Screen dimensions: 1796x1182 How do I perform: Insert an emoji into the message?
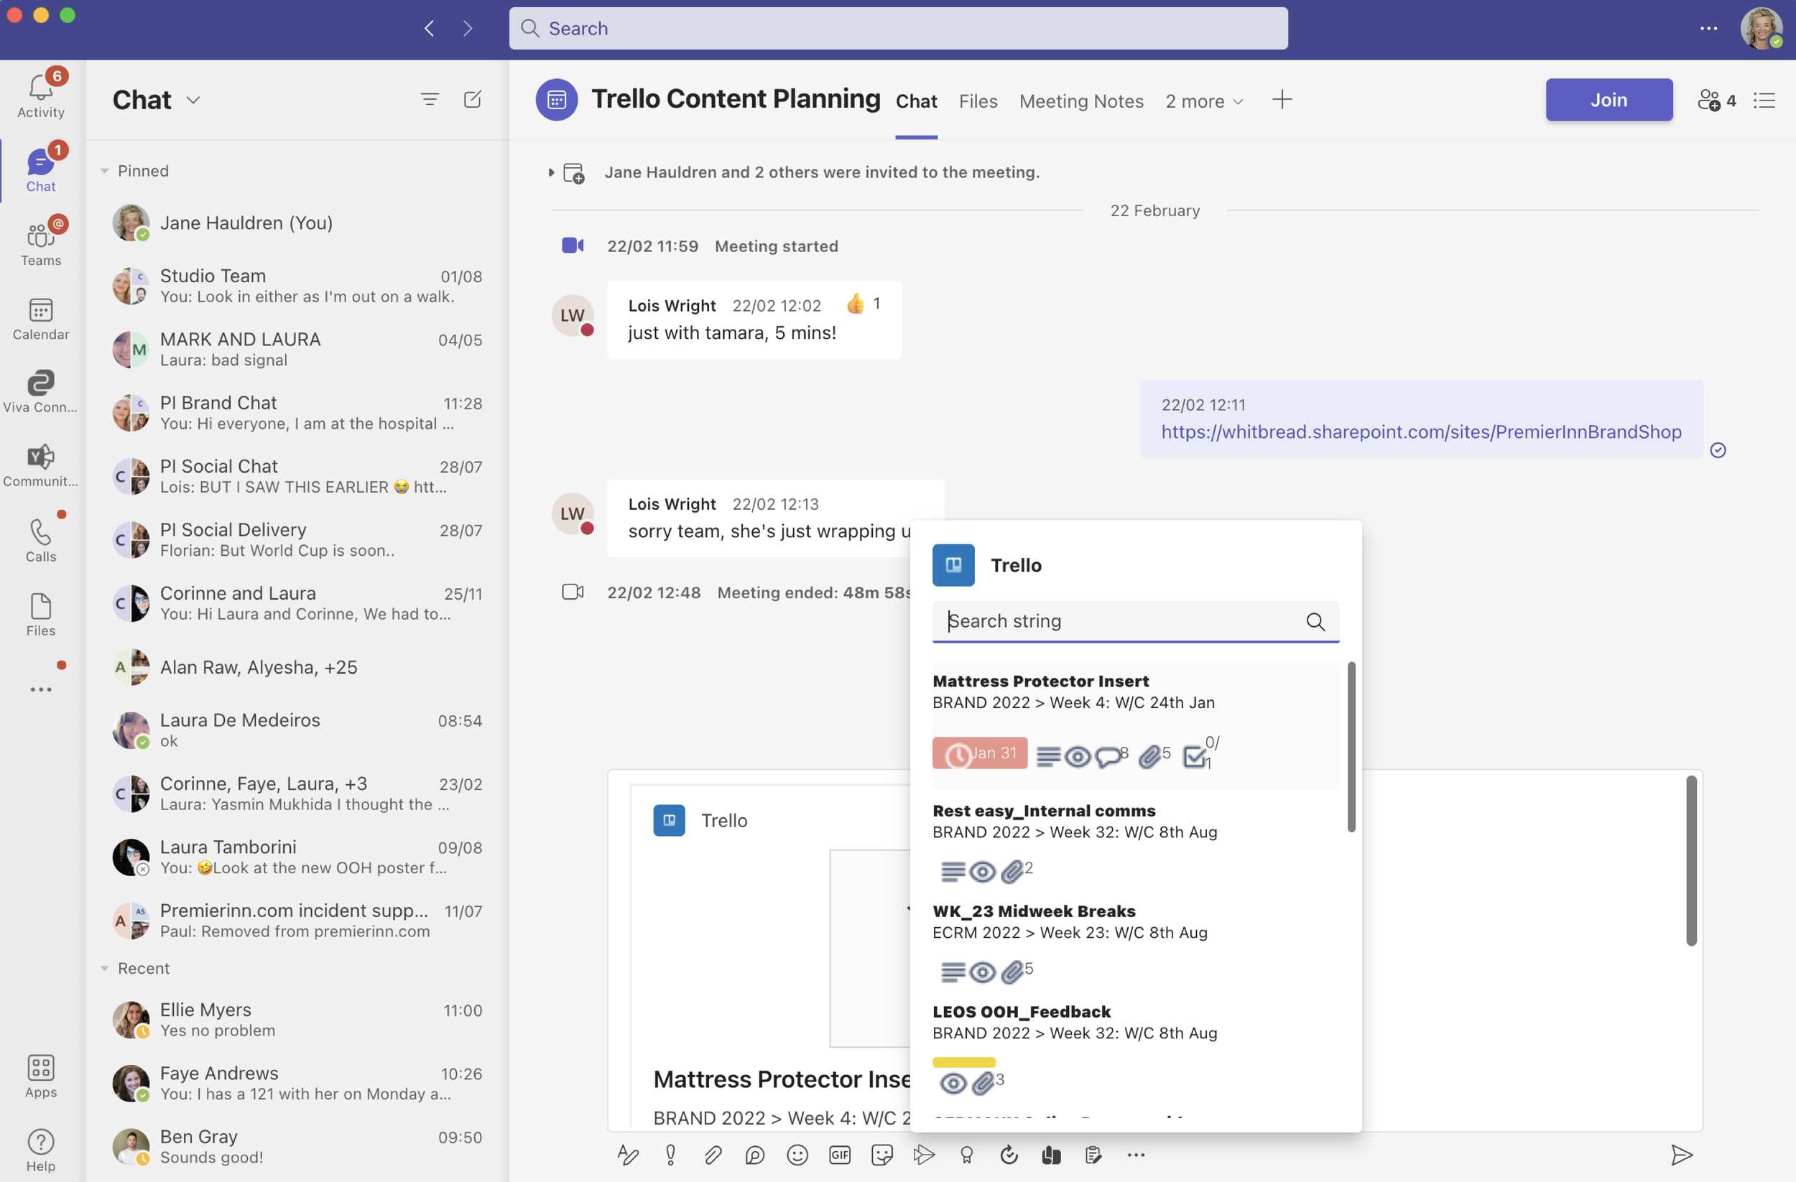(x=797, y=1155)
